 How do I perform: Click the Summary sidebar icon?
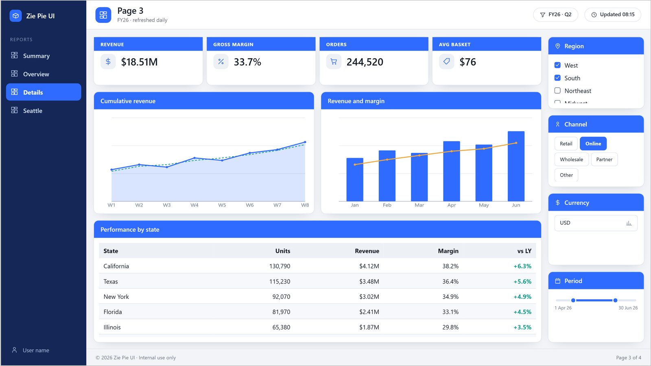[14, 55]
